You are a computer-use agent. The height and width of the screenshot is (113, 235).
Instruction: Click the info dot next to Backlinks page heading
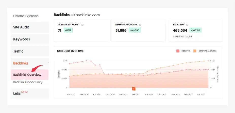pos(72,15)
